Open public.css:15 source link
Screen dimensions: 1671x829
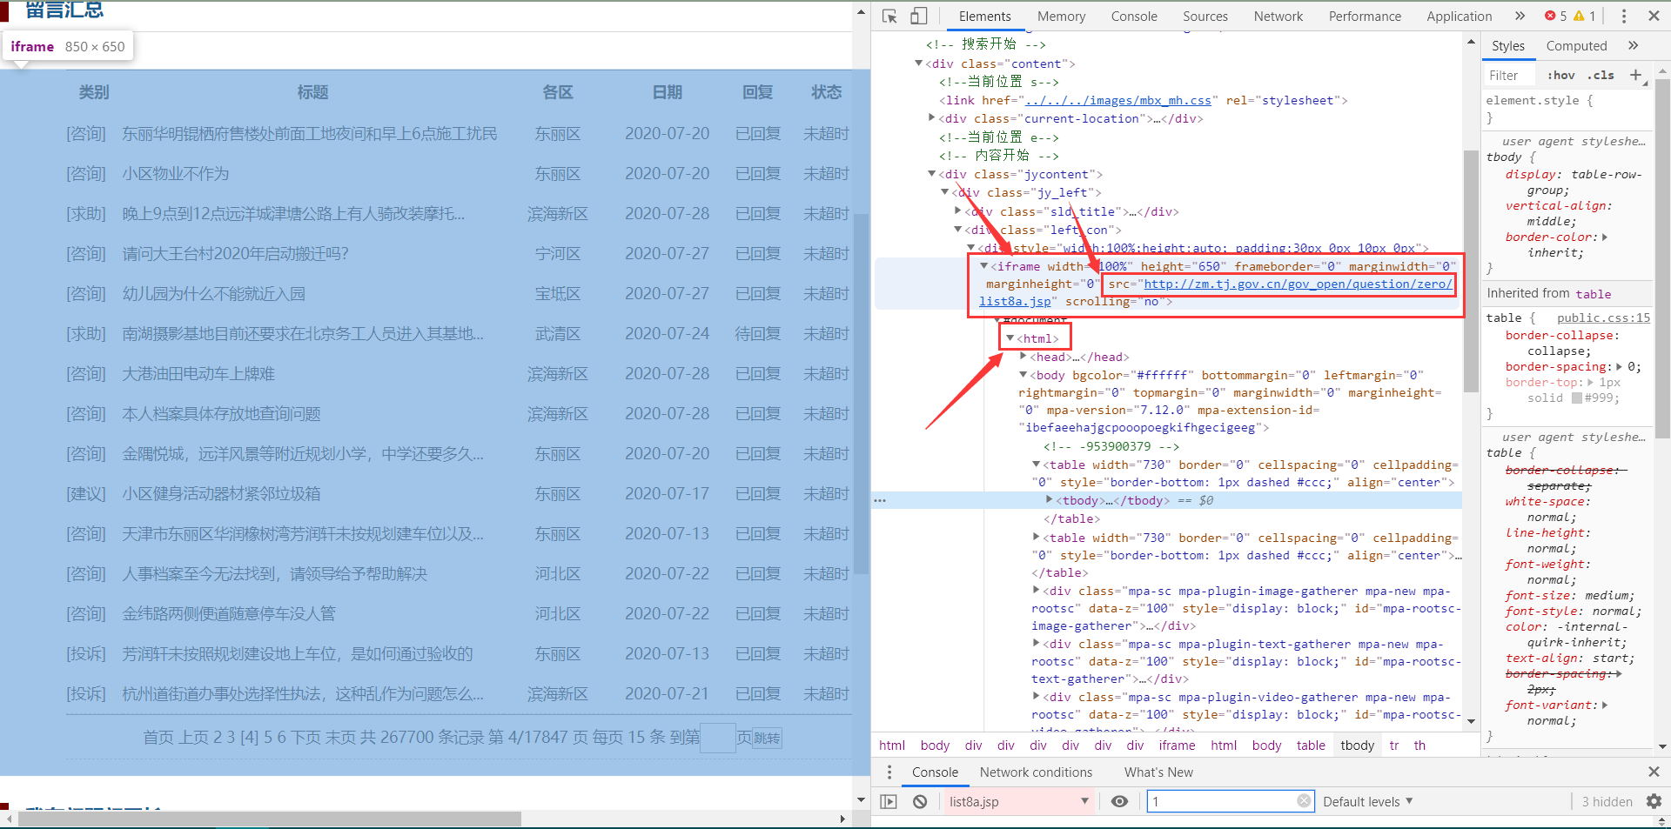pos(1603,318)
